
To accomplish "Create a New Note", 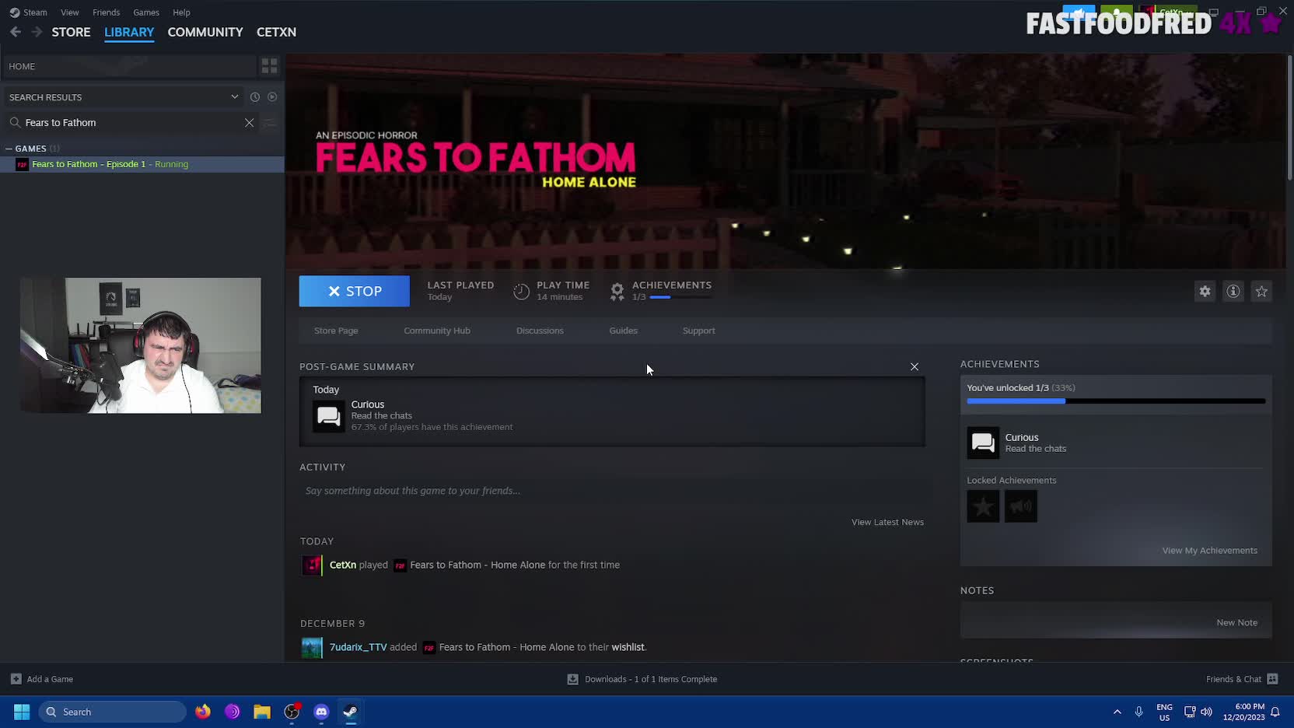I will coord(1236,622).
